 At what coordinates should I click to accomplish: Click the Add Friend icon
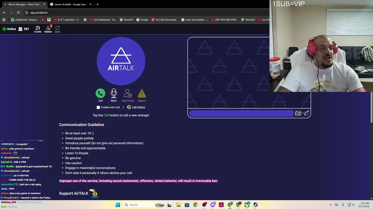(128, 93)
